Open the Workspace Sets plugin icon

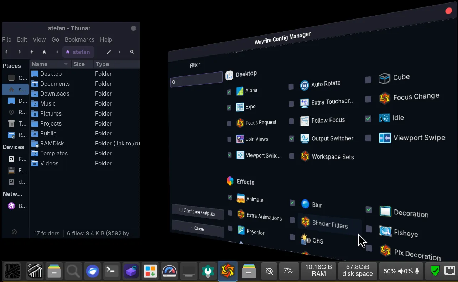click(305, 156)
